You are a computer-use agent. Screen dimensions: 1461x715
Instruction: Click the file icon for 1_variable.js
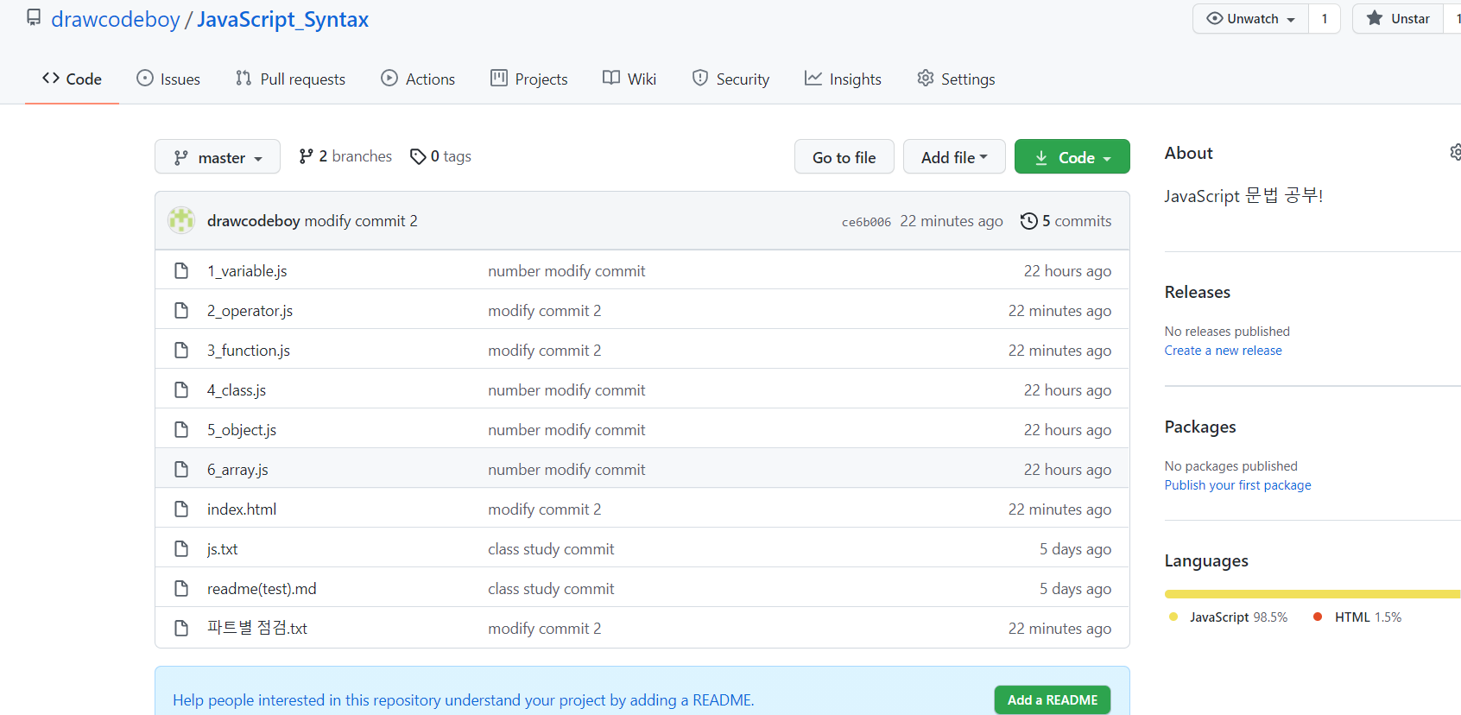(181, 271)
